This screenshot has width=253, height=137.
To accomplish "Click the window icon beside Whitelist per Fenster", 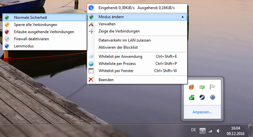I will coord(91,71).
